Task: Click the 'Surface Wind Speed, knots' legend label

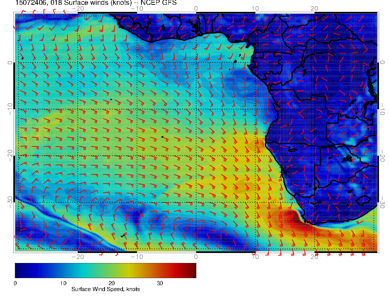Action: (105, 289)
